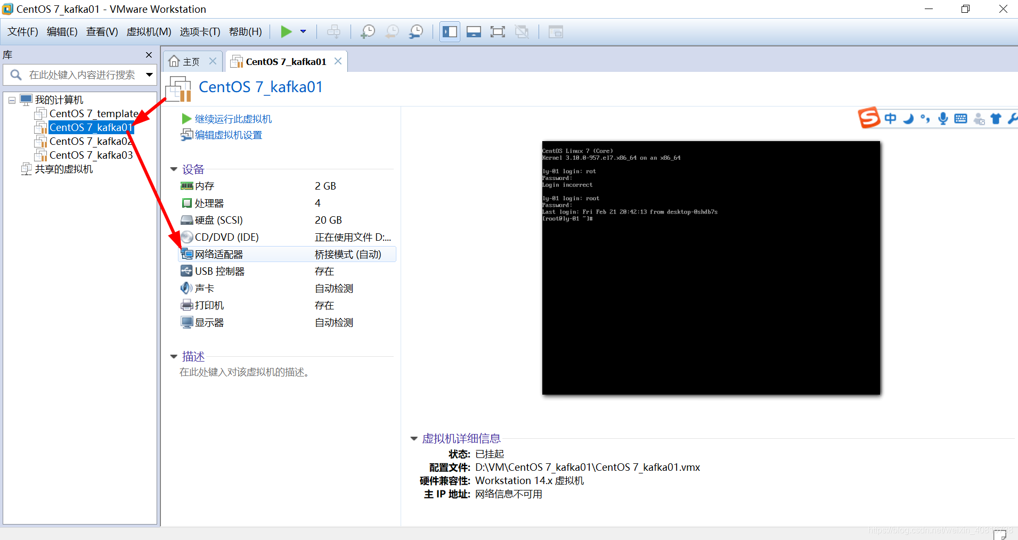
Task: Click the green Power On play button
Action: click(x=286, y=32)
